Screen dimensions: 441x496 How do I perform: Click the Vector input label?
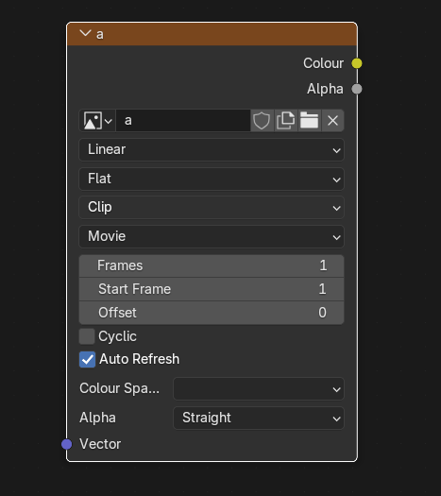click(100, 444)
